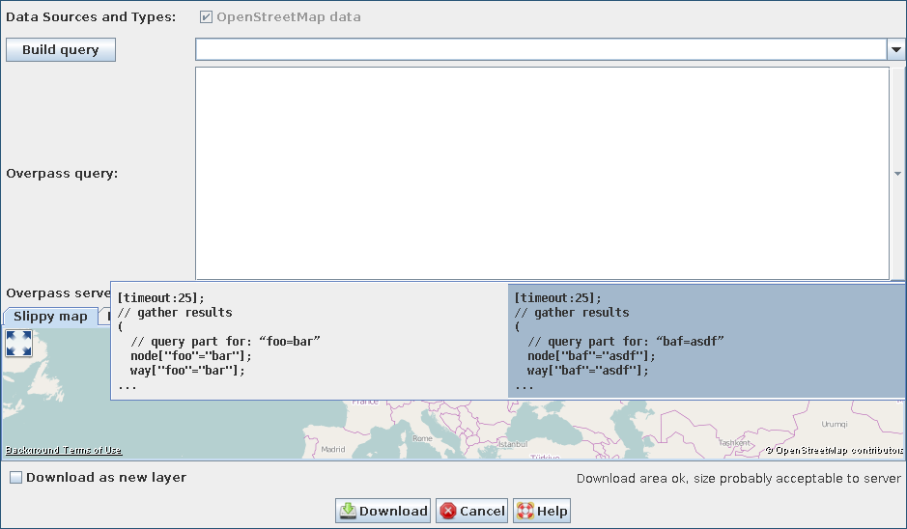Select the highlighted baf=asdf query snippet
This screenshot has height=529, width=907.
(x=706, y=341)
